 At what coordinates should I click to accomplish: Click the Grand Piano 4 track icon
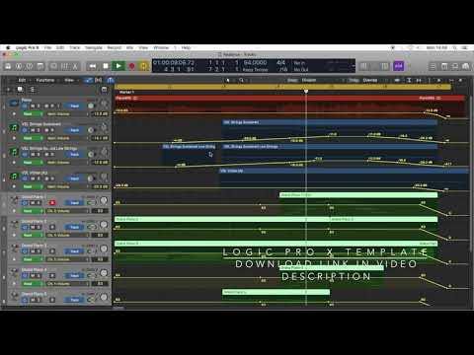coord(14,273)
